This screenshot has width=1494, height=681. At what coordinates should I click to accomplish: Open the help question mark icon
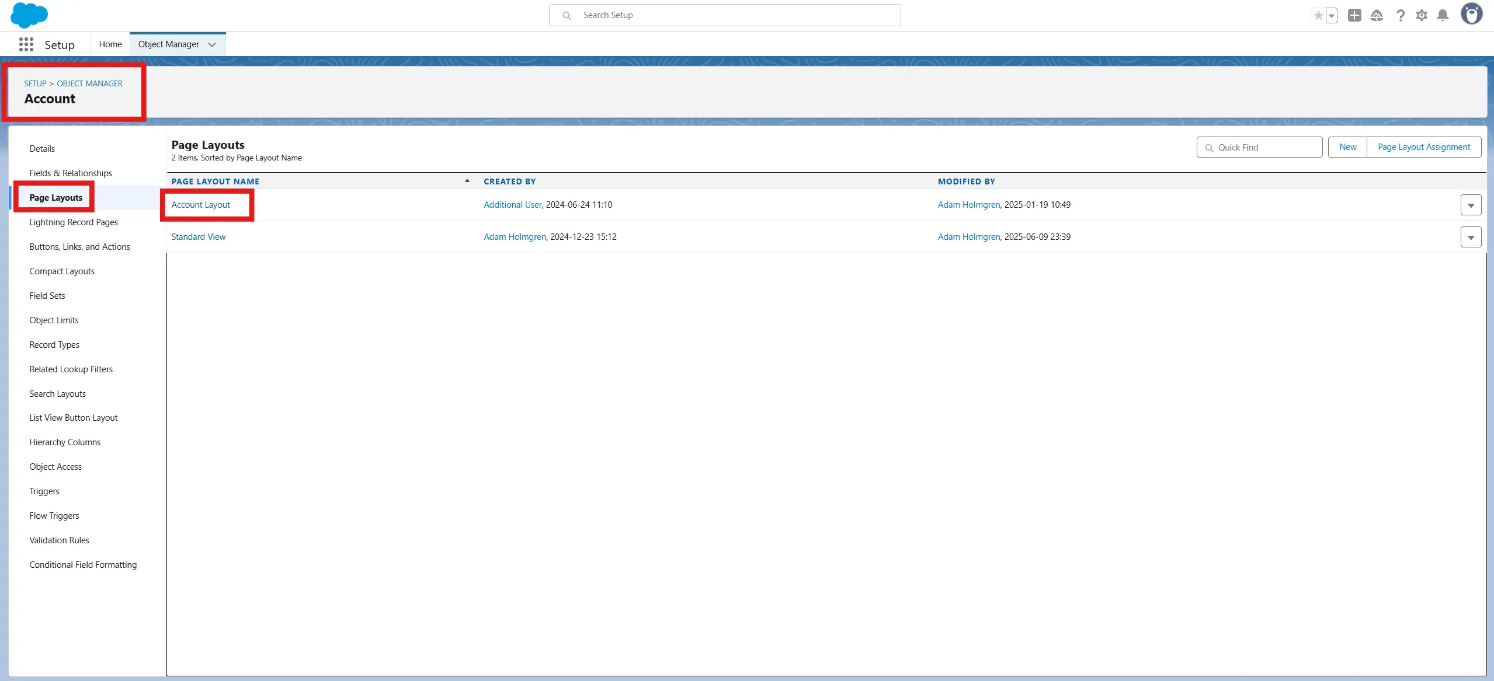click(1400, 16)
